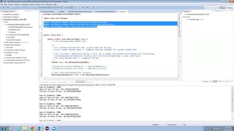Open the Project menu
Screen dimensions: 234x131
point(38,4)
